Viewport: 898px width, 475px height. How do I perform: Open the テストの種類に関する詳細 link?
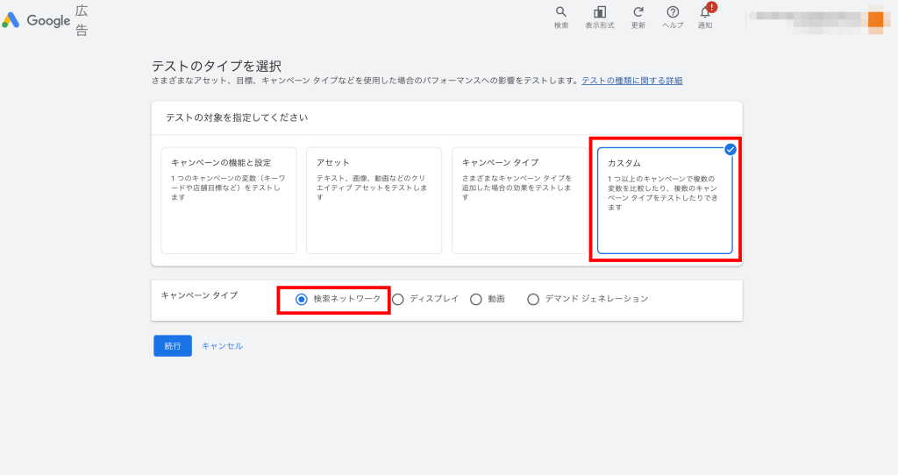pyautogui.click(x=632, y=81)
